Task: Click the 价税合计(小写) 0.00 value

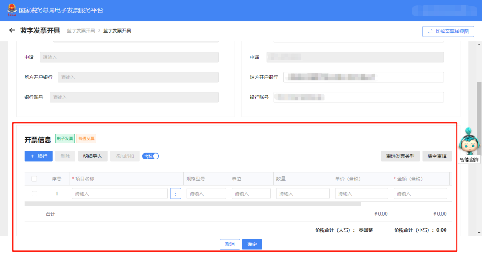Action: coord(441,230)
